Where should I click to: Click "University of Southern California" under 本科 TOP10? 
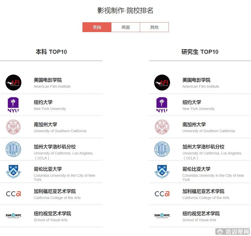pos(60,131)
